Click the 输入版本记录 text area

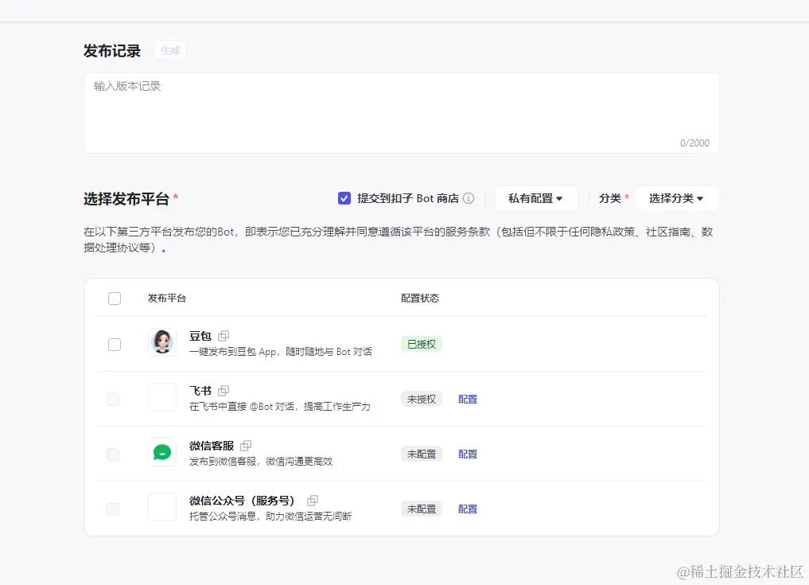[402, 113]
